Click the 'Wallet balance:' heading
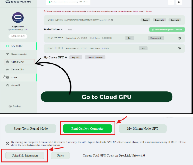Viewport: 193px width, 165px height. pyautogui.click(x=53, y=29)
